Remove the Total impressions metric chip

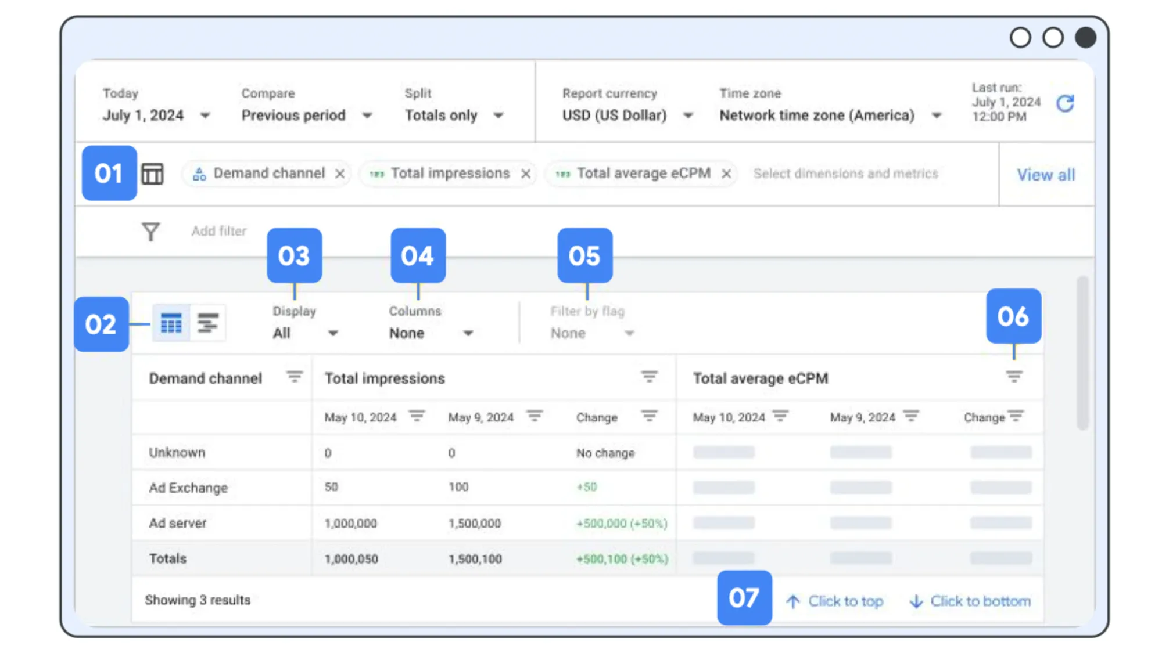[x=526, y=173]
